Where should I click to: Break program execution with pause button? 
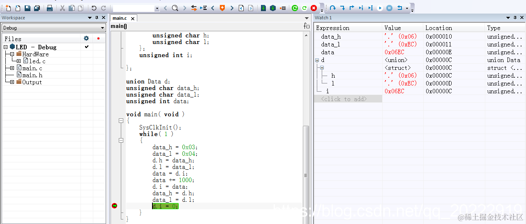pyautogui.click(x=390, y=8)
